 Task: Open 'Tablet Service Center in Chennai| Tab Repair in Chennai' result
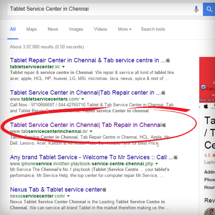pos(86,125)
